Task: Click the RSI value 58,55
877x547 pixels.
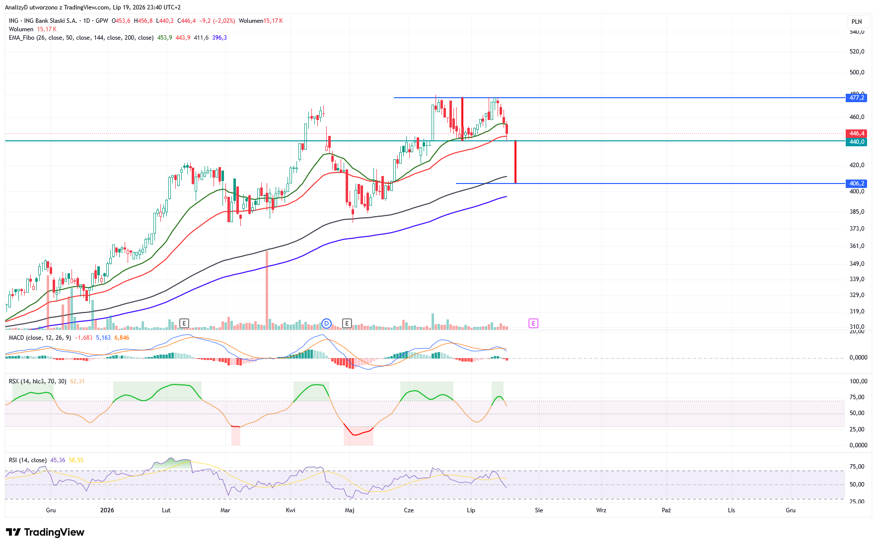Action: (76, 460)
